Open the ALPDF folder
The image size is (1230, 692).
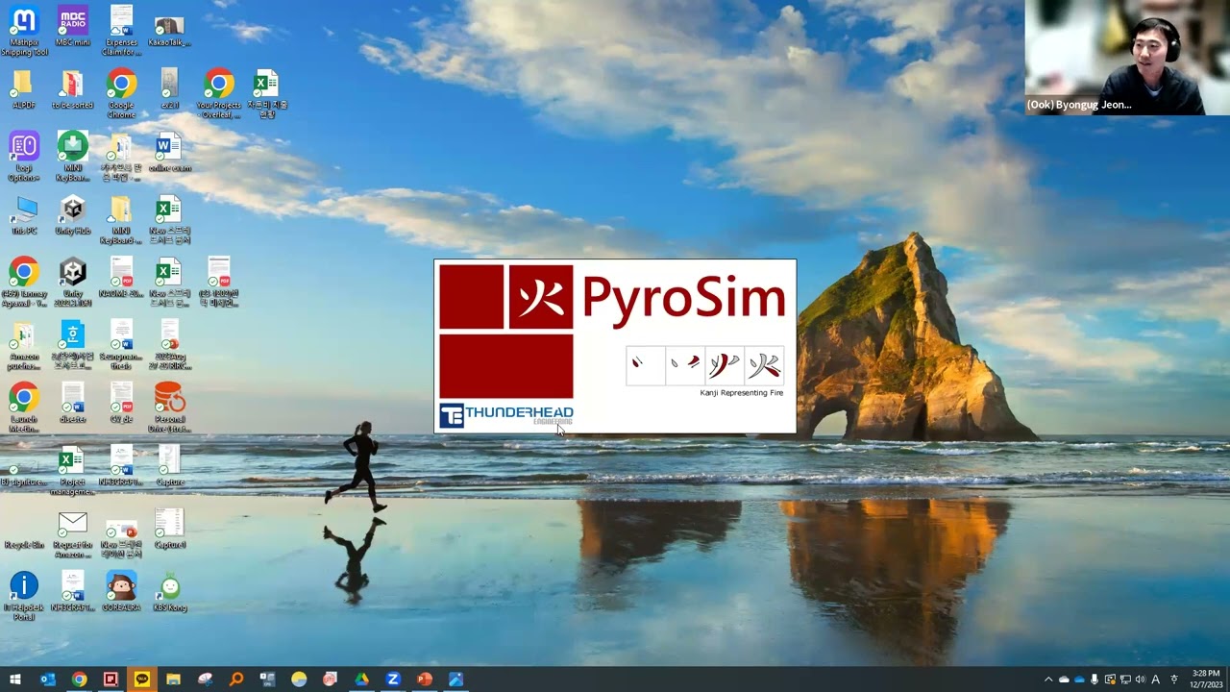tap(24, 88)
